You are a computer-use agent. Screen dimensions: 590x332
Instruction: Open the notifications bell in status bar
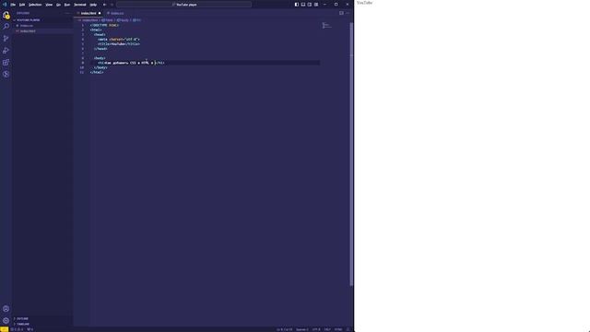click(x=348, y=329)
